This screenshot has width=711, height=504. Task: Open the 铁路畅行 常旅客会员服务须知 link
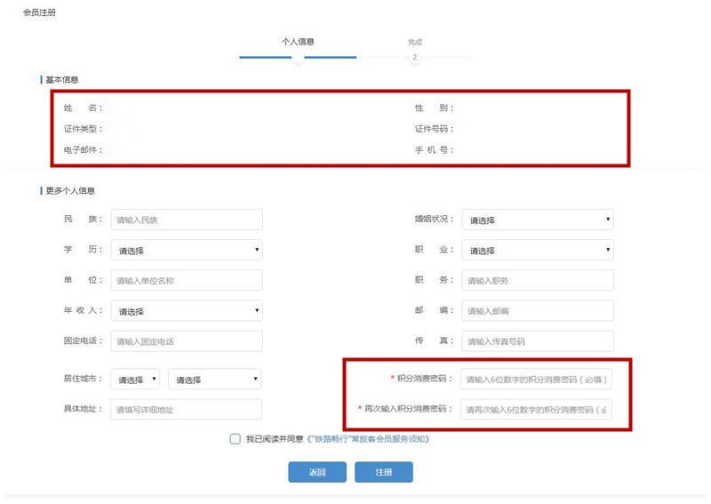pyautogui.click(x=368, y=439)
